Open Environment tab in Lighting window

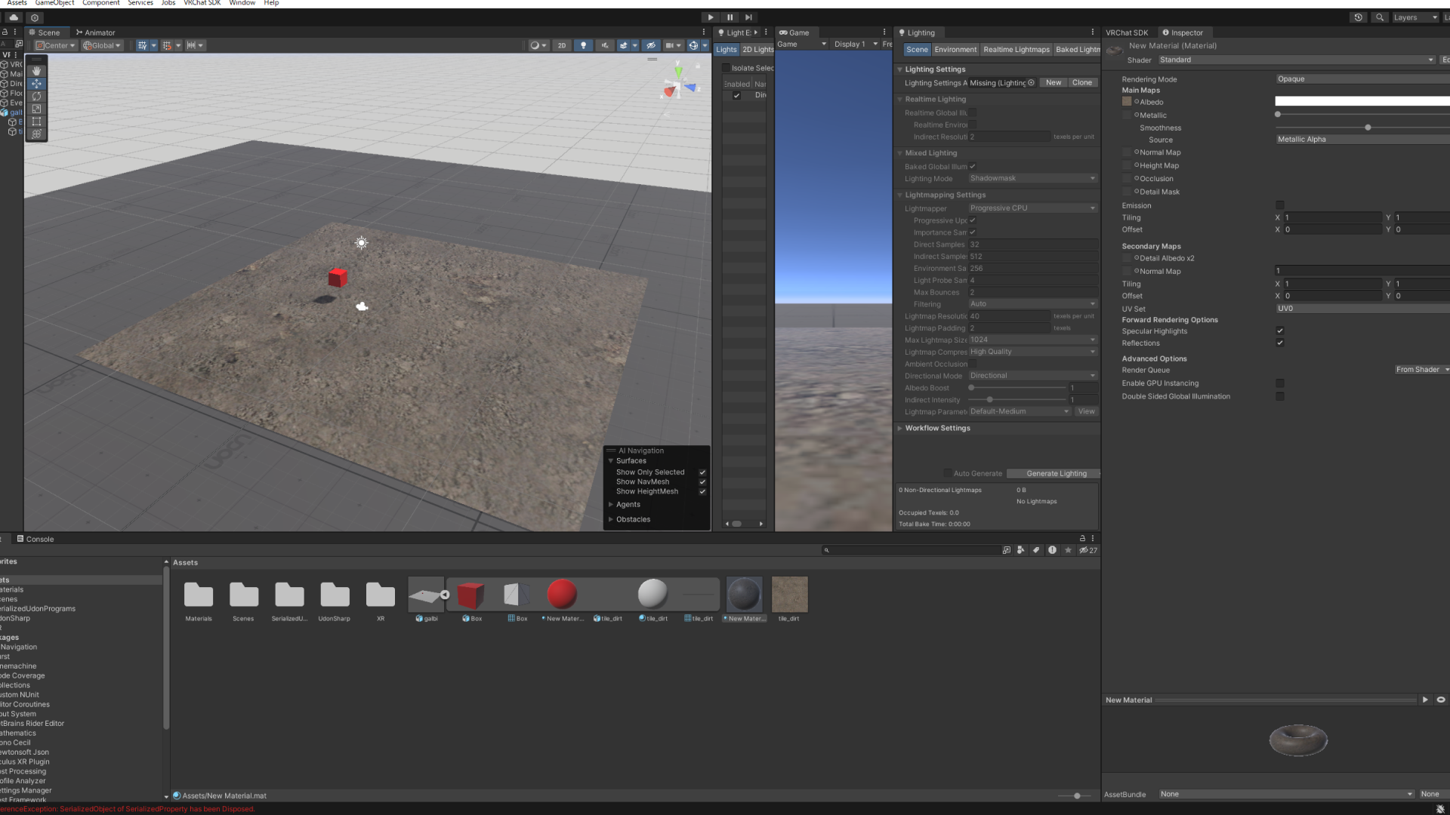click(x=955, y=50)
